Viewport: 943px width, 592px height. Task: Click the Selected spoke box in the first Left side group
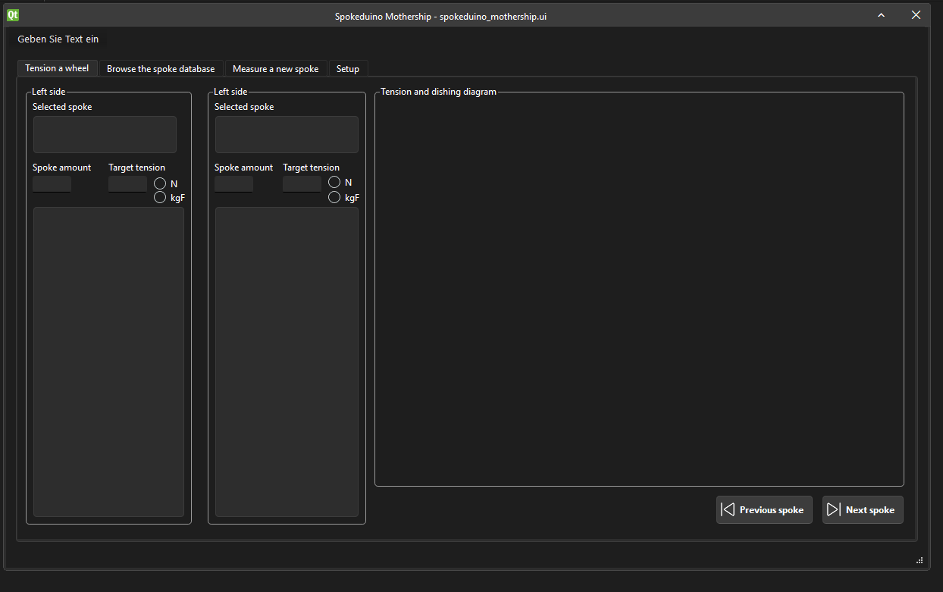(105, 134)
